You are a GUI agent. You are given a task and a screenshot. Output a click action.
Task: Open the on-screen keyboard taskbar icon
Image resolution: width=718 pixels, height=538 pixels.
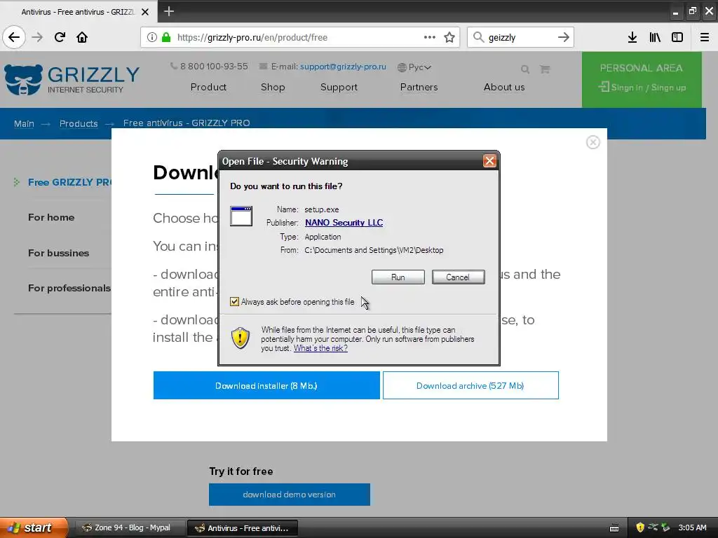coord(614,528)
